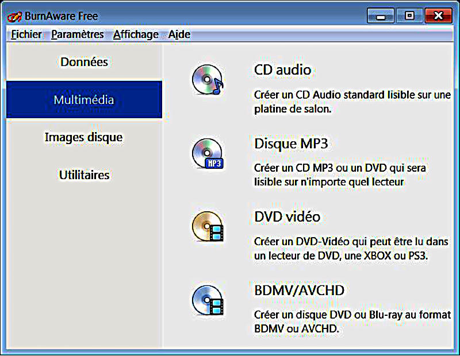Open the Fichier menu
Screen dimensions: 460x356
(26, 34)
